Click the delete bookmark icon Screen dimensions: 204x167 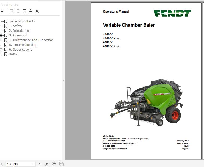[11, 11]
